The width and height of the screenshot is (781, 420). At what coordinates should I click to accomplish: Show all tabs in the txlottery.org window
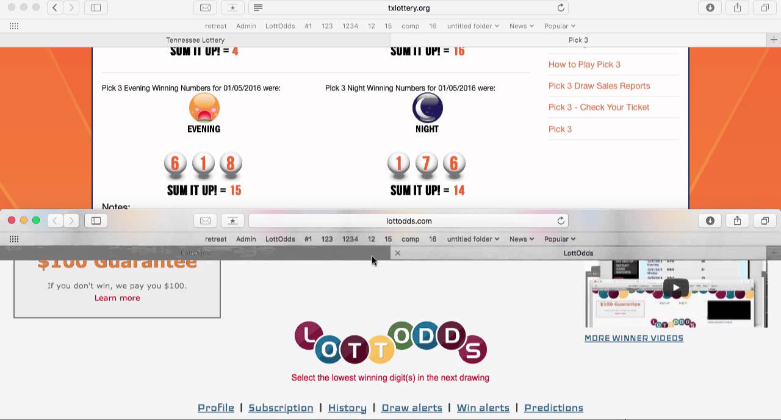point(765,8)
